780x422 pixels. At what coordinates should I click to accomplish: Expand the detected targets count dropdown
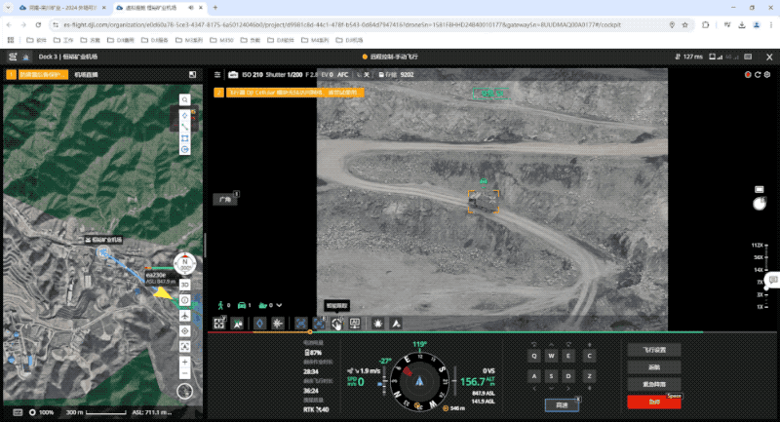point(279,305)
